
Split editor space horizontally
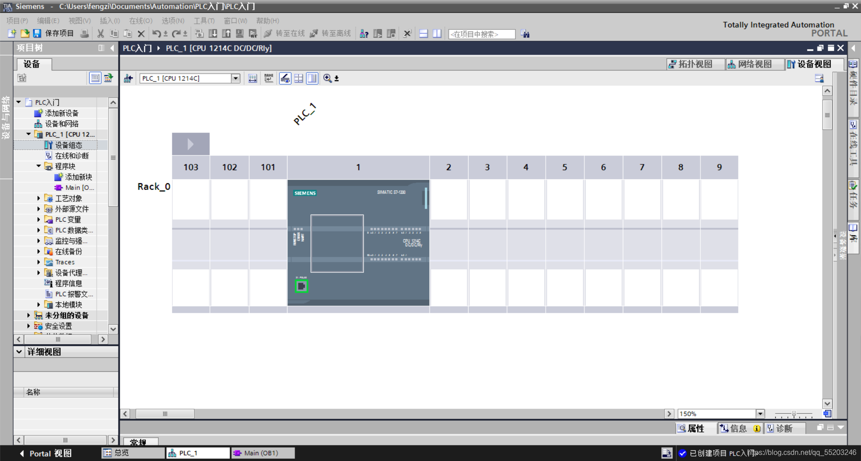point(423,34)
